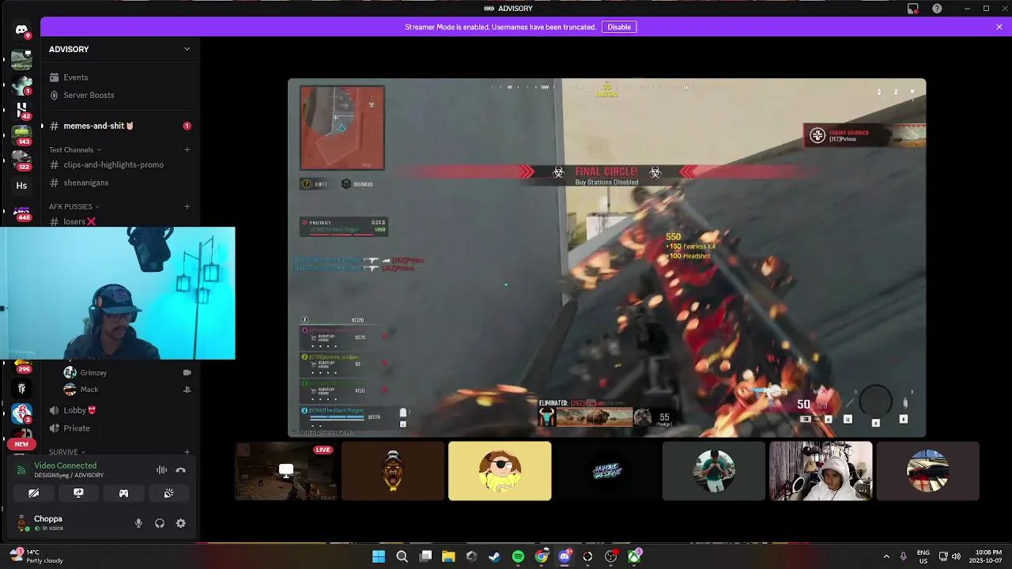
Task: Focus the gorilla avatar participant tile
Action: tap(393, 471)
